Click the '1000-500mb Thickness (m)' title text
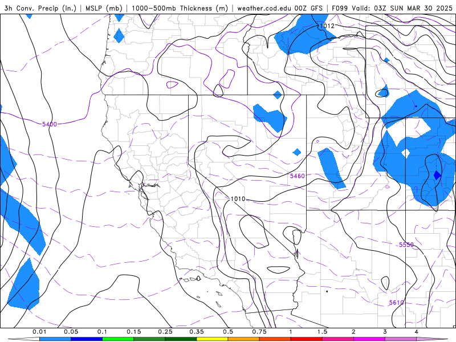 (x=180, y=8)
